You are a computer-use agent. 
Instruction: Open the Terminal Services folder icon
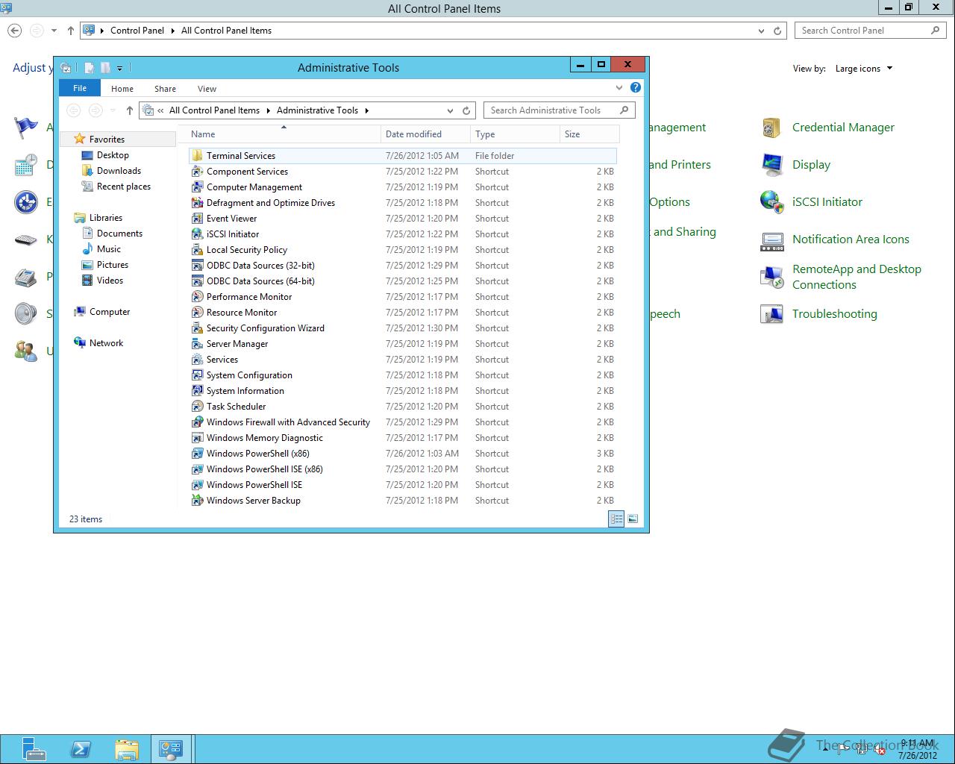197,155
